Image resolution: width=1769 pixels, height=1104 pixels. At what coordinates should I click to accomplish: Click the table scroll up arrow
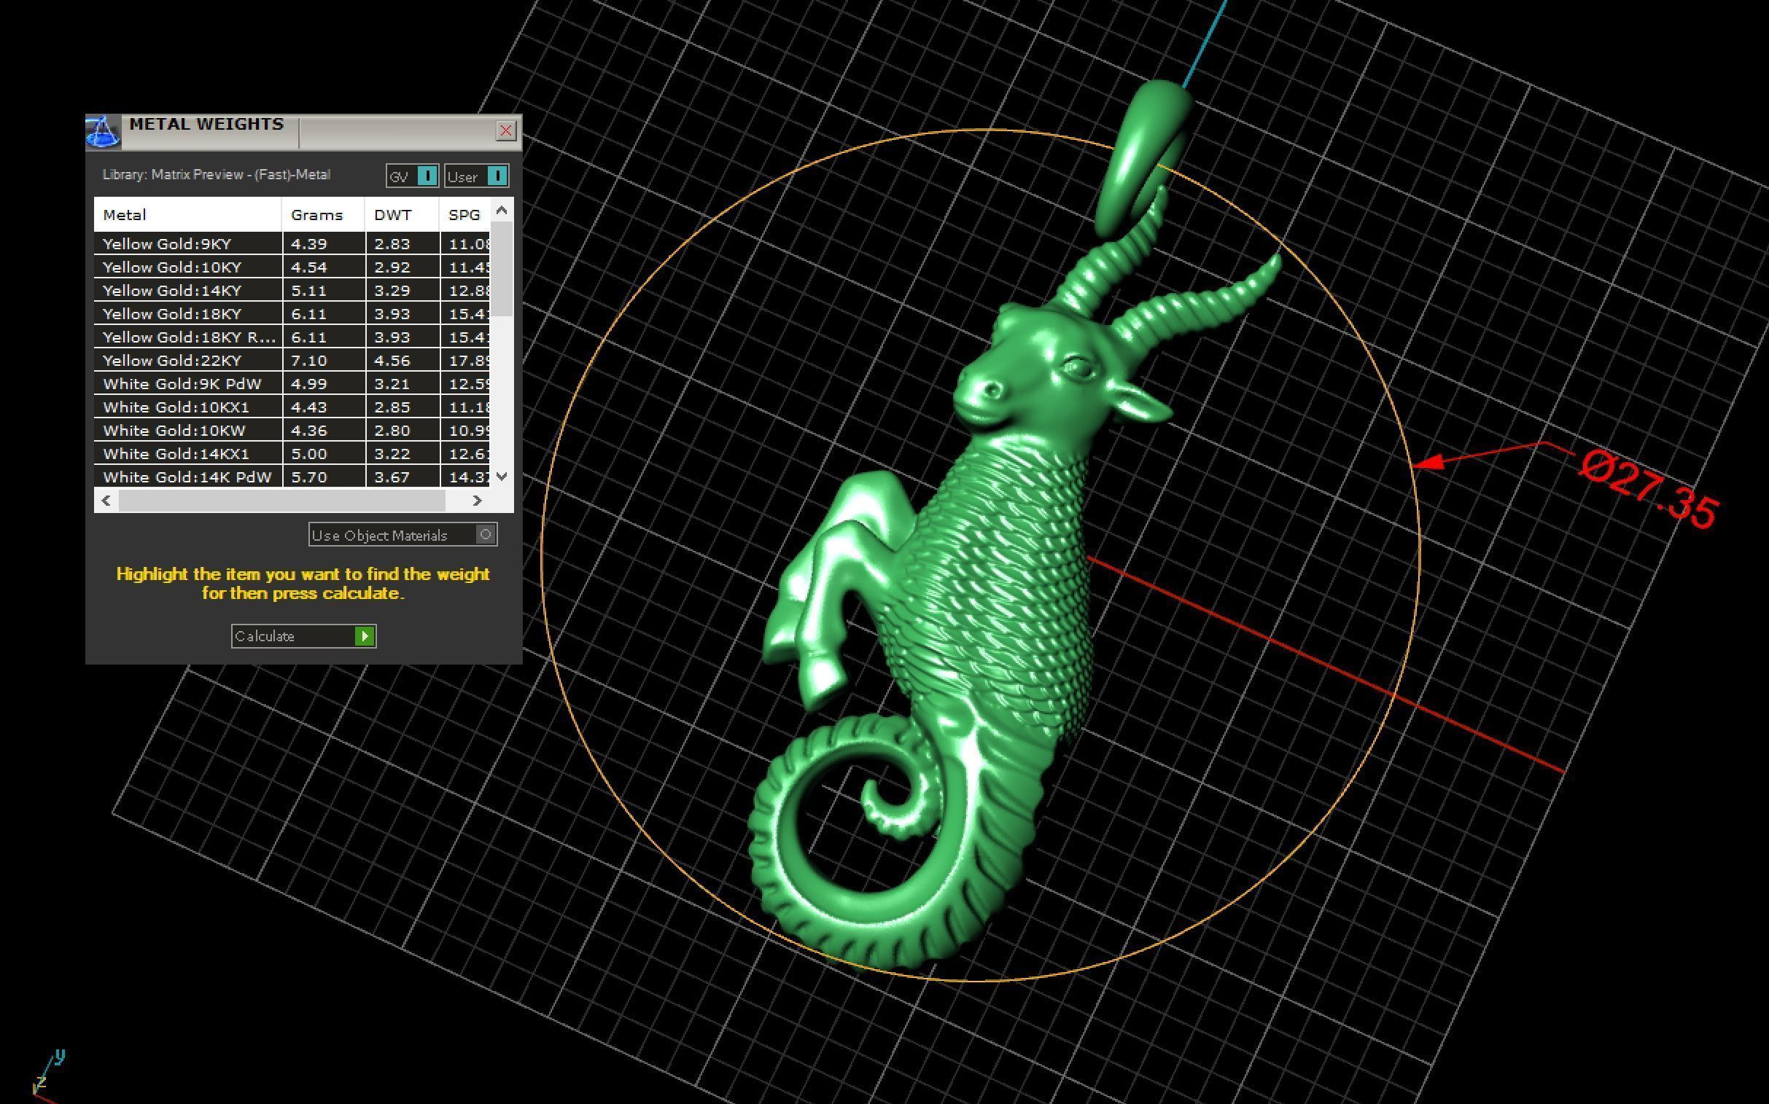point(502,211)
